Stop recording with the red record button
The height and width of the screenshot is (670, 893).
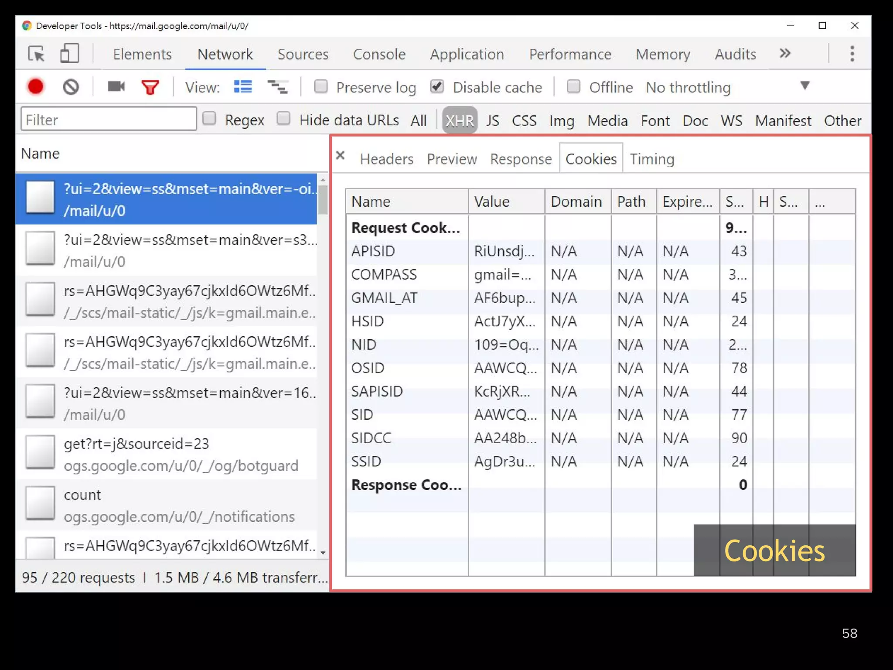(x=36, y=87)
